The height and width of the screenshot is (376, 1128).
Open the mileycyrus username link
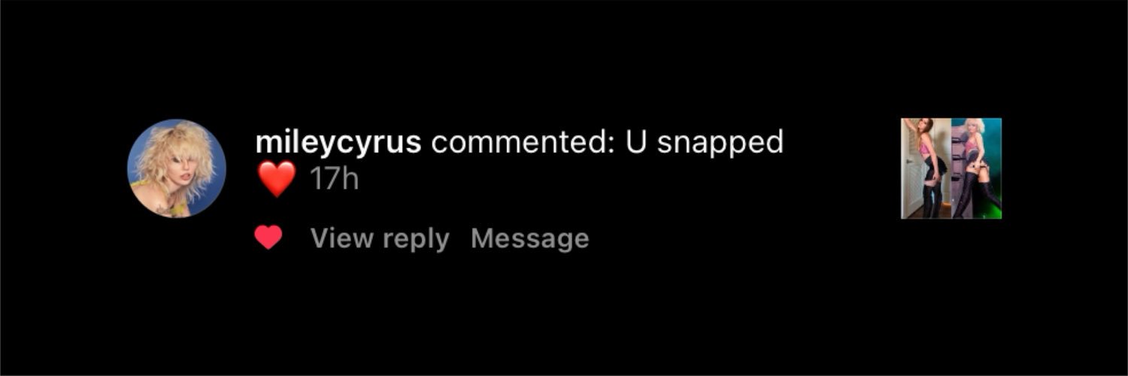coord(338,142)
